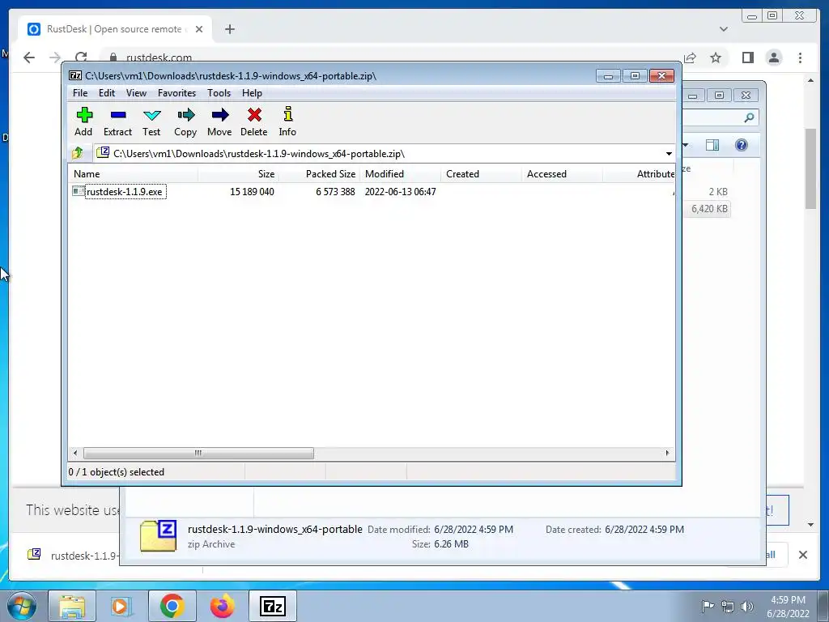Viewport: 829px width, 622px height.
Task: Open the Favorites menu
Action: 176,93
